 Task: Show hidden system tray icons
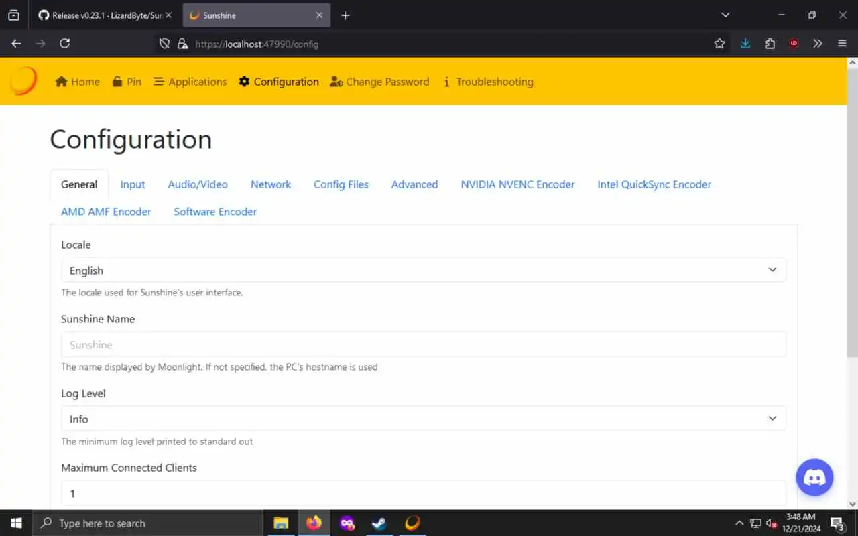tap(739, 523)
